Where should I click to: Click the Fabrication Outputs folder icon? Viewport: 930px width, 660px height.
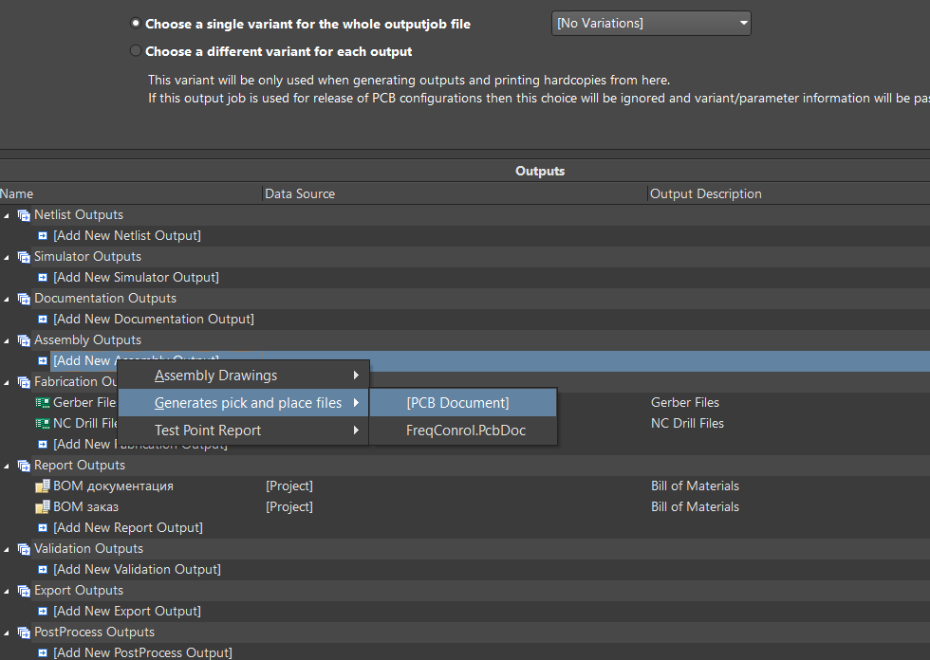tap(24, 383)
